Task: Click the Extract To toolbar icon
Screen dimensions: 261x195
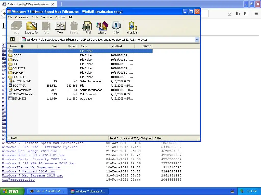Action: 31,28
